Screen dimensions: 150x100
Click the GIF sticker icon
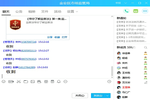tap(11, 81)
